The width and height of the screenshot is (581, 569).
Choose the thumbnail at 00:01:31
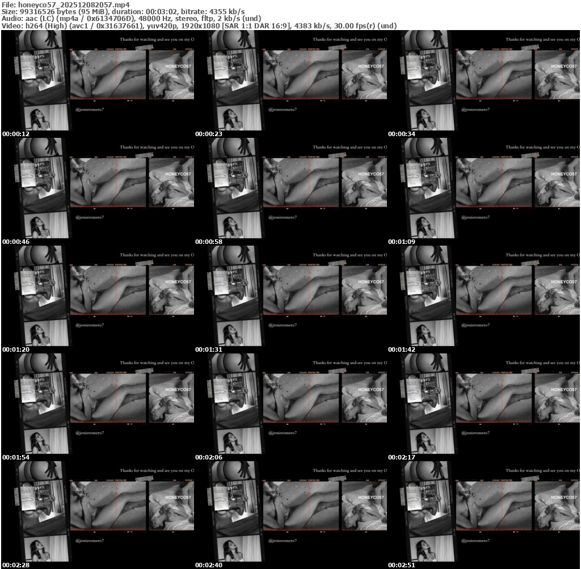click(290, 299)
